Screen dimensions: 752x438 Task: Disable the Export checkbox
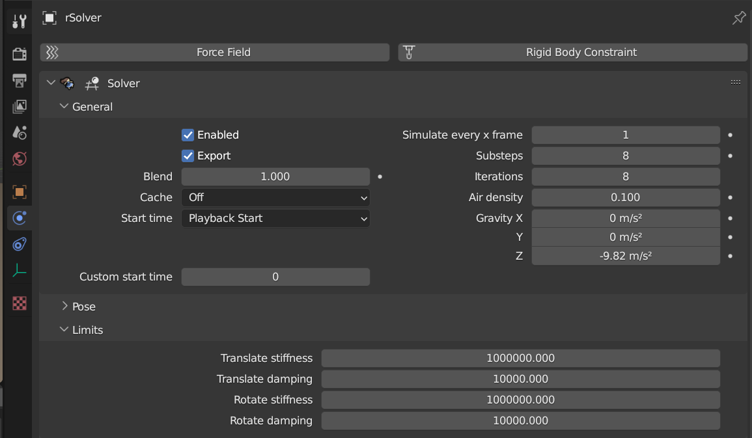188,156
